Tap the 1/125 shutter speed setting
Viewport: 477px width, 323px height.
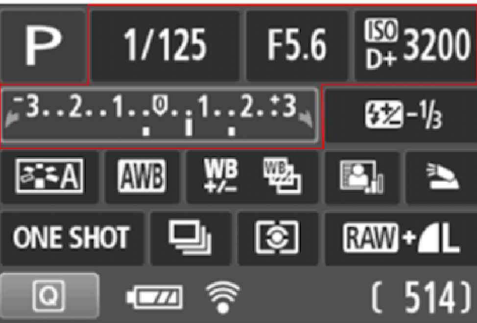click(x=165, y=46)
